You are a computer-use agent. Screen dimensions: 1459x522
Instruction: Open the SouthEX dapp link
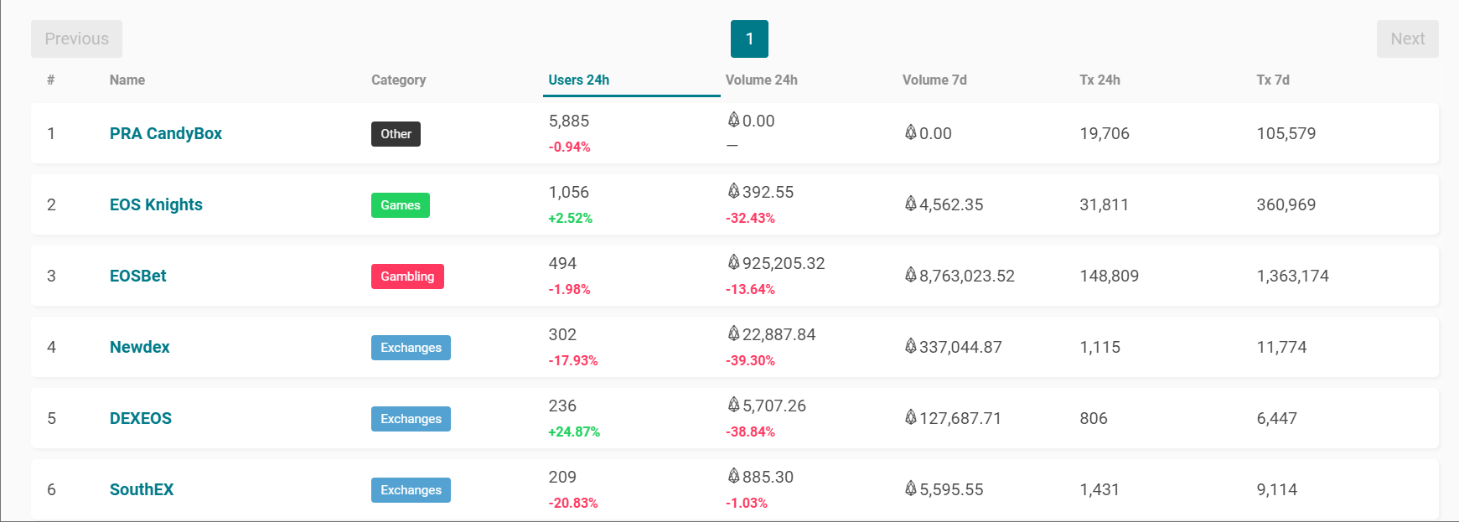click(x=142, y=489)
